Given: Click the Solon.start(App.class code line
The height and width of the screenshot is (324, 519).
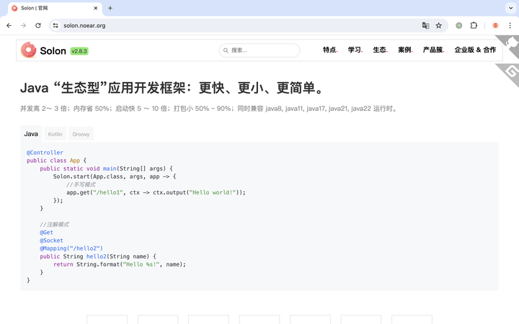Looking at the screenshot, I should pyautogui.click(x=115, y=176).
